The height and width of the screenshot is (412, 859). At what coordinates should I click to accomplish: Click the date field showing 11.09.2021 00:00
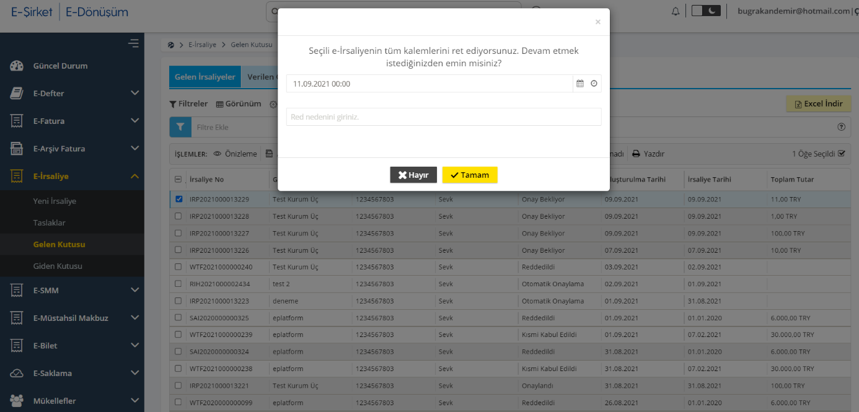pyautogui.click(x=429, y=84)
